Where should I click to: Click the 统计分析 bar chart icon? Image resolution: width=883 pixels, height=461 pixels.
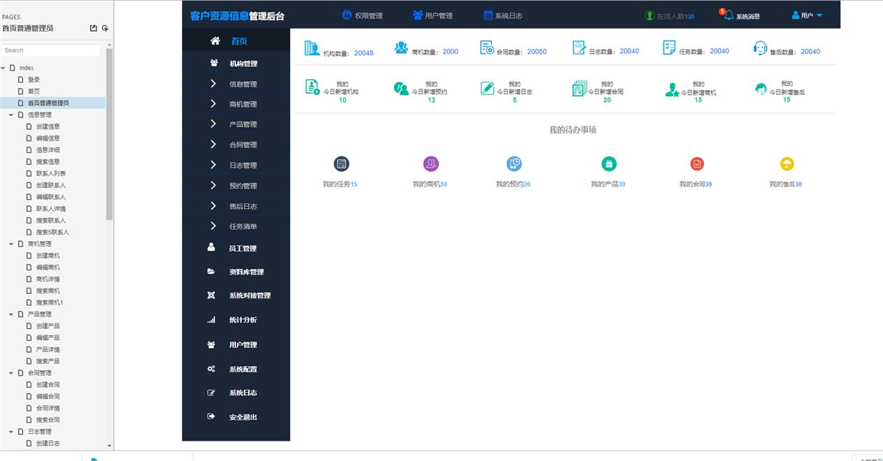tap(212, 320)
